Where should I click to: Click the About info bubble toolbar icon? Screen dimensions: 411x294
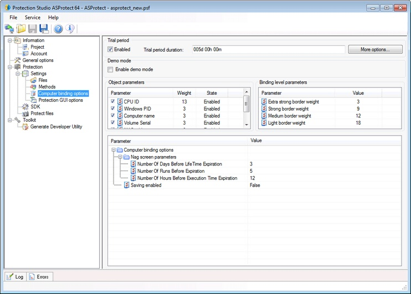tap(70, 29)
